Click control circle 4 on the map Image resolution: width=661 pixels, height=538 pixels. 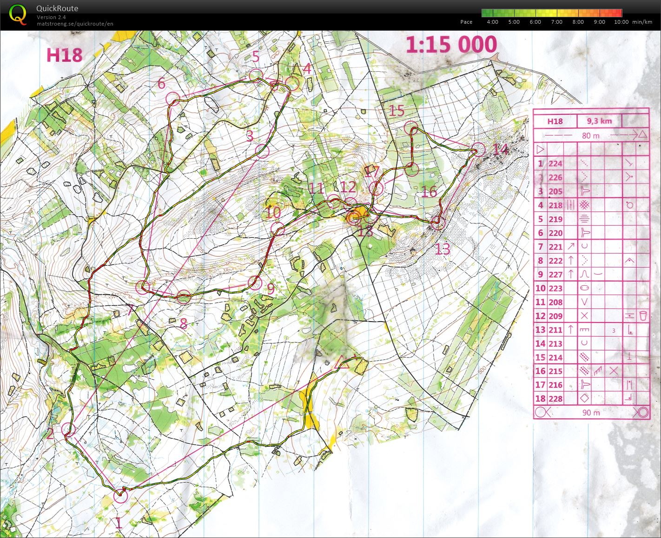point(292,84)
